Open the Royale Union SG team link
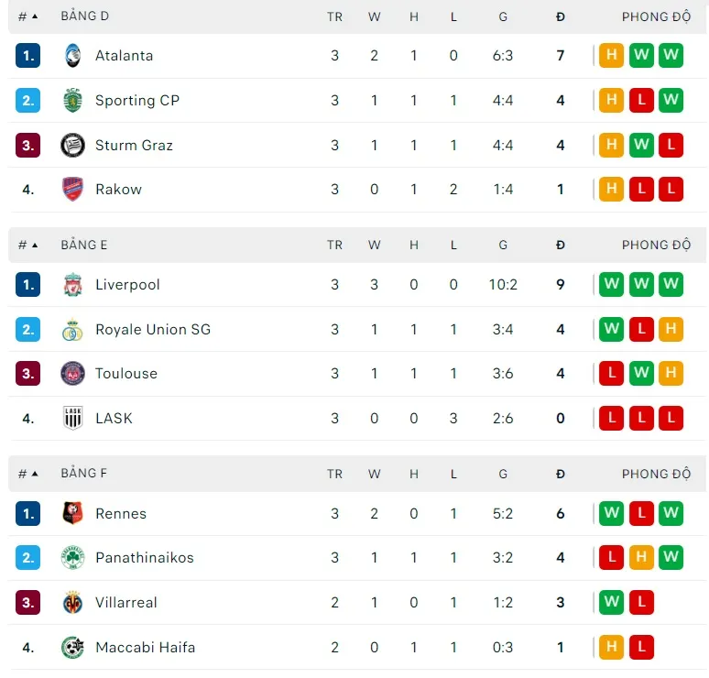The image size is (709, 678). [152, 330]
